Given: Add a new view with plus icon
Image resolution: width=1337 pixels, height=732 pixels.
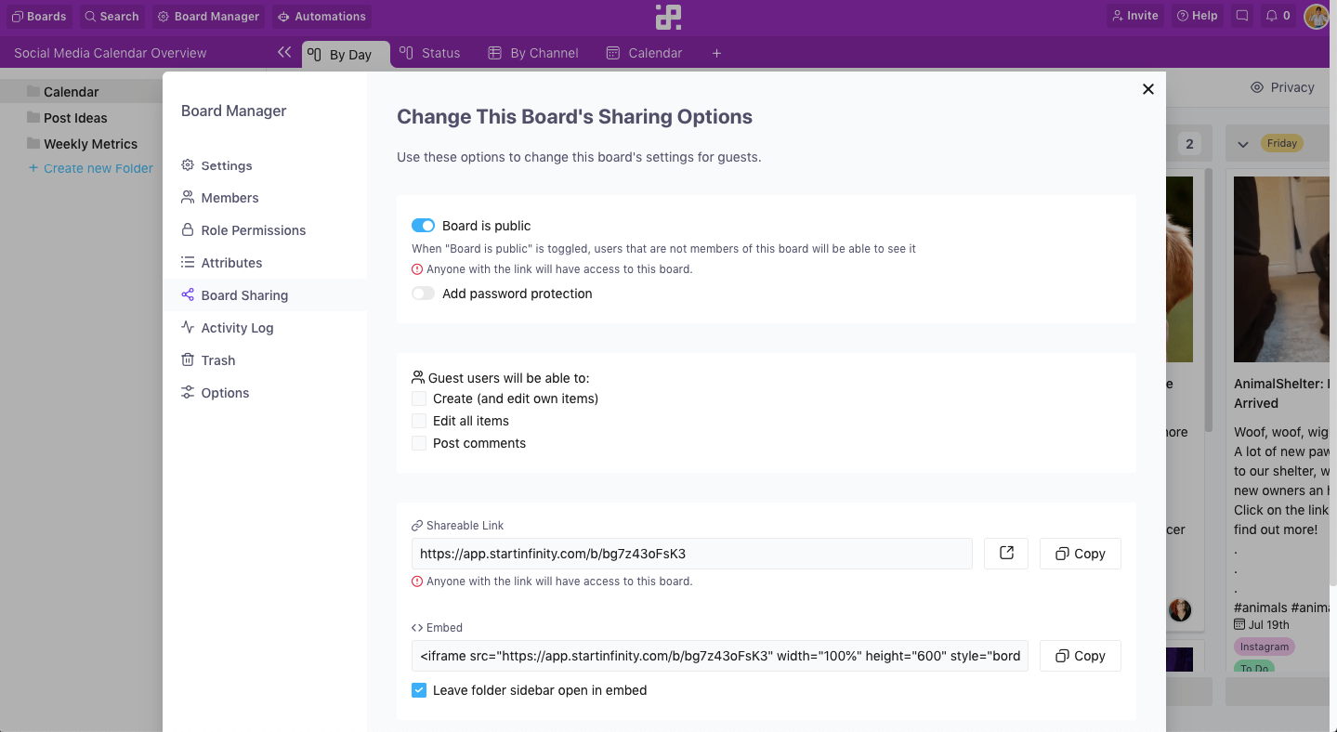Looking at the screenshot, I should click(x=716, y=54).
